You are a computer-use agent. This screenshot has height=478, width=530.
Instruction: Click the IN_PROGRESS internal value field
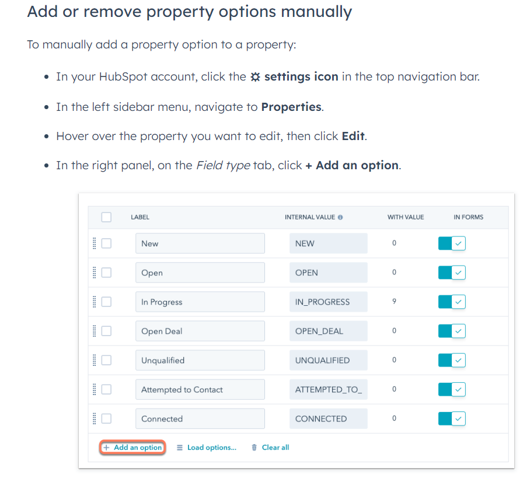pyautogui.click(x=328, y=302)
